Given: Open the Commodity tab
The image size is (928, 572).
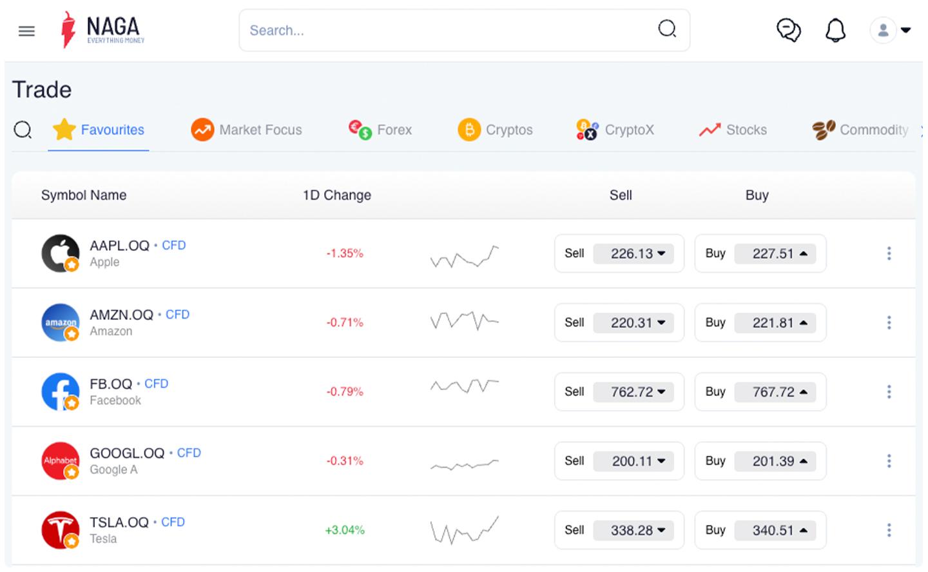Looking at the screenshot, I should (860, 130).
